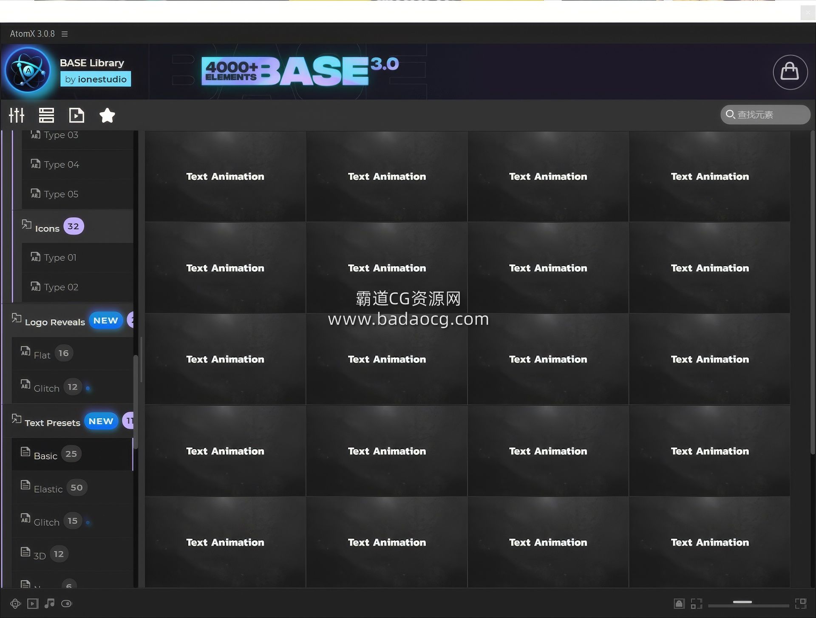Toggle the eye visibility icon in bottom bar

tap(67, 604)
